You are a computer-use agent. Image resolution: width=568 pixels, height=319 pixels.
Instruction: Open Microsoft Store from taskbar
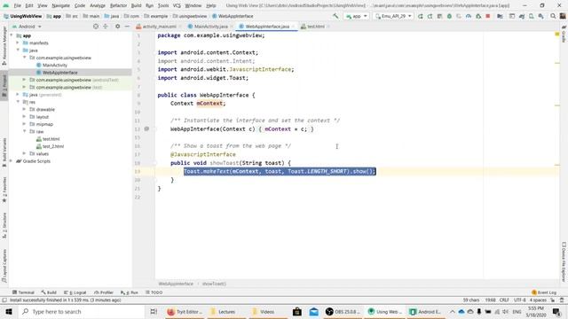(297, 311)
